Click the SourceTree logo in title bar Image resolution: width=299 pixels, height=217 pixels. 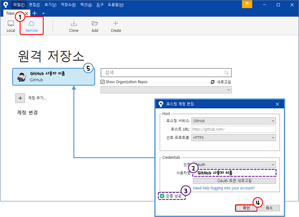point(6,5)
